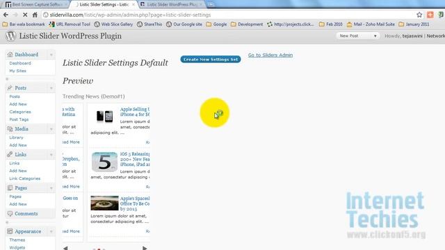Viewport: 445px width, 250px height.
Task: Open My Sites under Dashboard
Action: (17, 71)
